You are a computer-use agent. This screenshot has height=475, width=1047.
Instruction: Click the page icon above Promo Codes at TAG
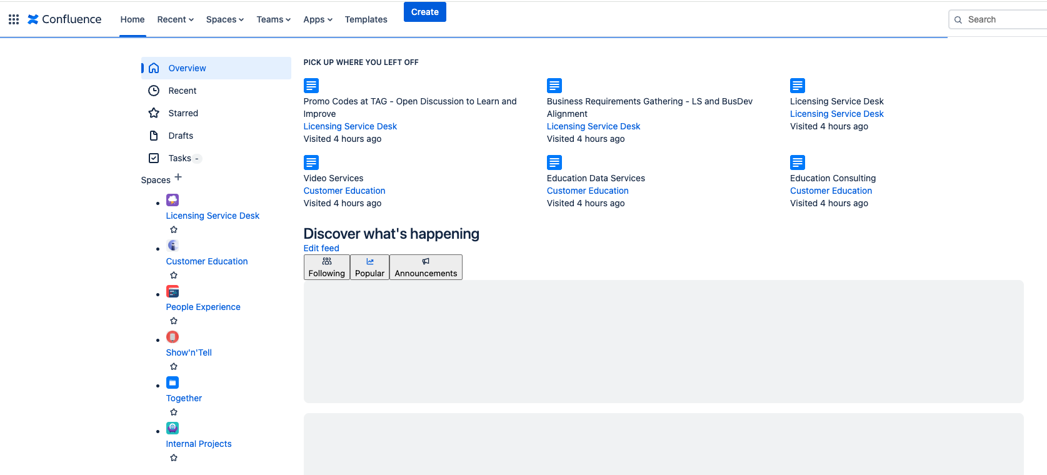(x=311, y=86)
